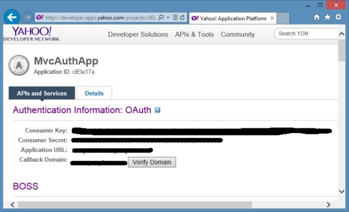Open a new blank browser tab
349x212 pixels.
283,18
